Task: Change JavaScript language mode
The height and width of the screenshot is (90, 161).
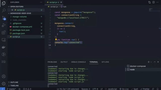Action: pos(111,89)
